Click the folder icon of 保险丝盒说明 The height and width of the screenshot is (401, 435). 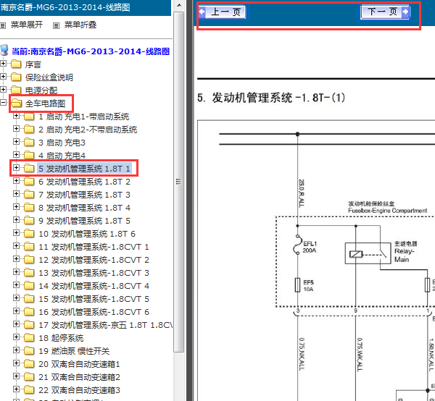[x=16, y=77]
